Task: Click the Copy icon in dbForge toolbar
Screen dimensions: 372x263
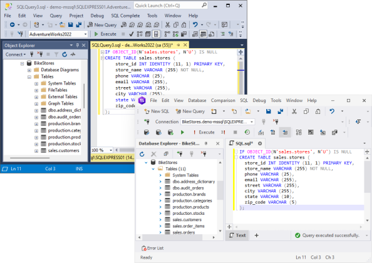Action: (306, 111)
